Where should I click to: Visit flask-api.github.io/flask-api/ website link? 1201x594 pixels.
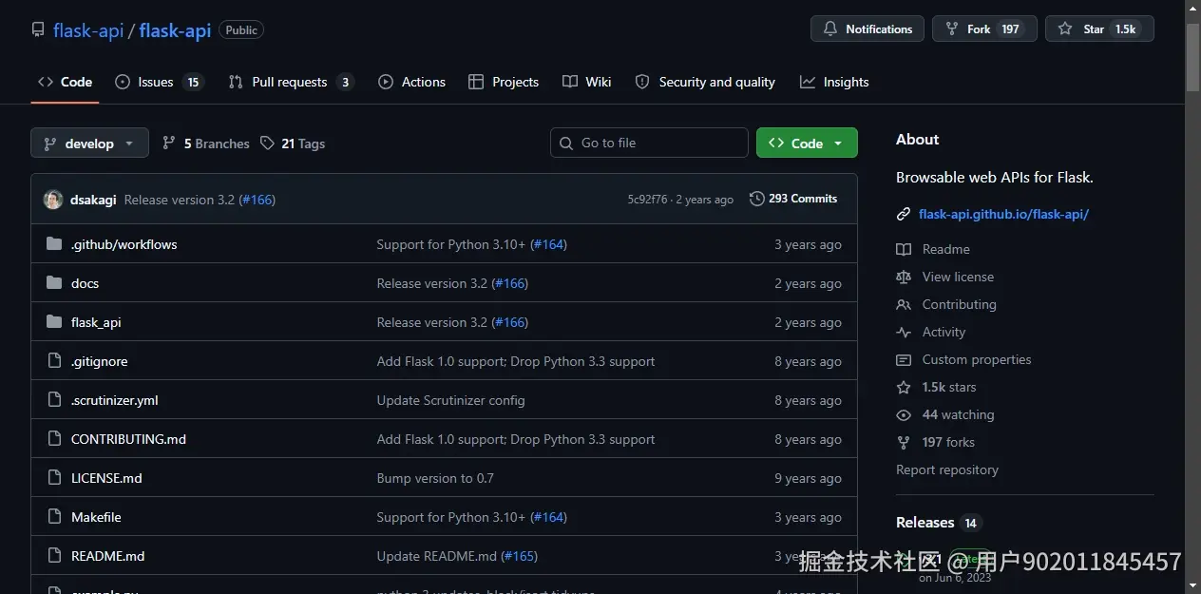point(1003,214)
